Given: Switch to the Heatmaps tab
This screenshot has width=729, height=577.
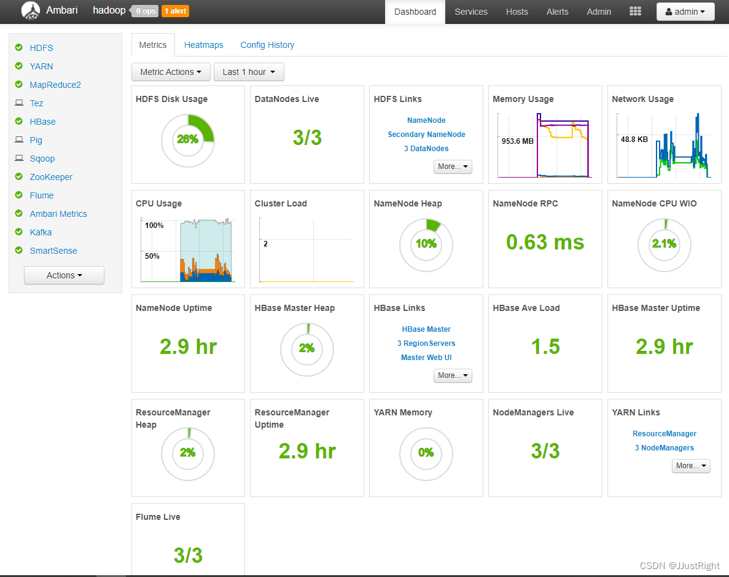Looking at the screenshot, I should [204, 45].
